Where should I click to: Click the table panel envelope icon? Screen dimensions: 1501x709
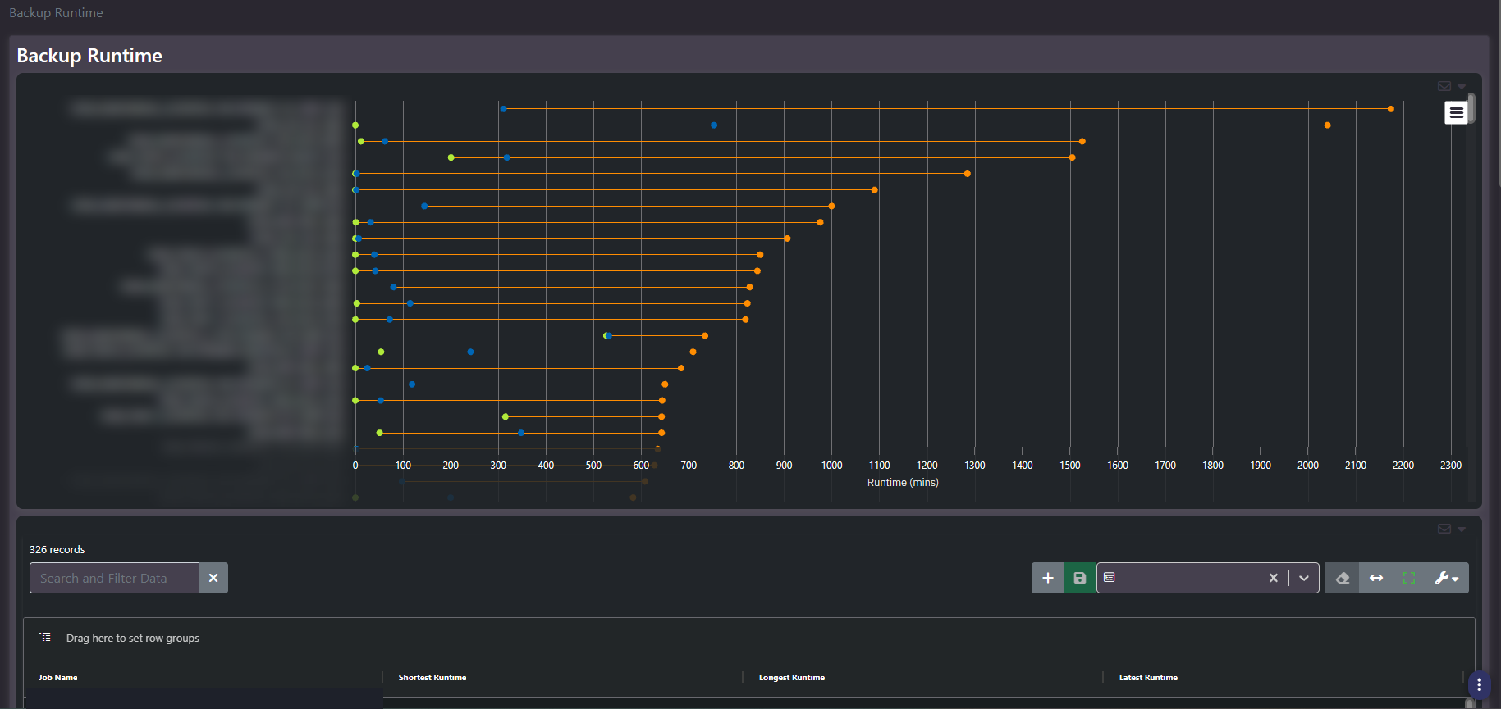[1444, 529]
